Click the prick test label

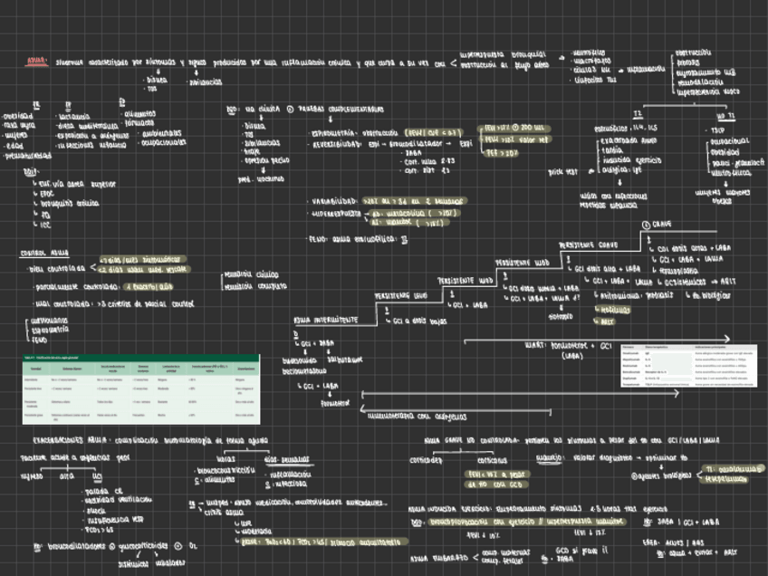click(x=562, y=170)
